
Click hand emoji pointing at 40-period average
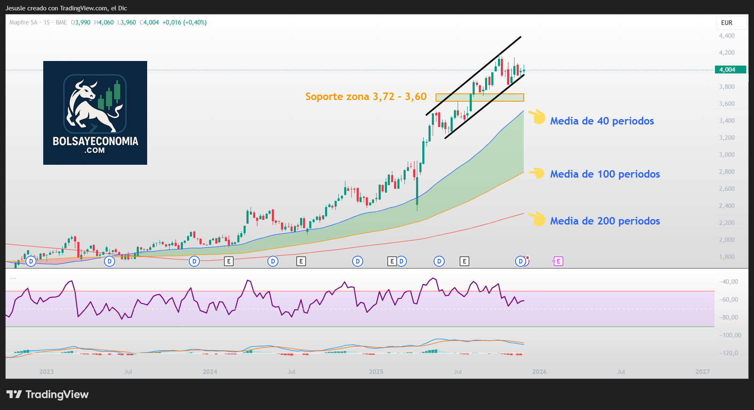[537, 117]
